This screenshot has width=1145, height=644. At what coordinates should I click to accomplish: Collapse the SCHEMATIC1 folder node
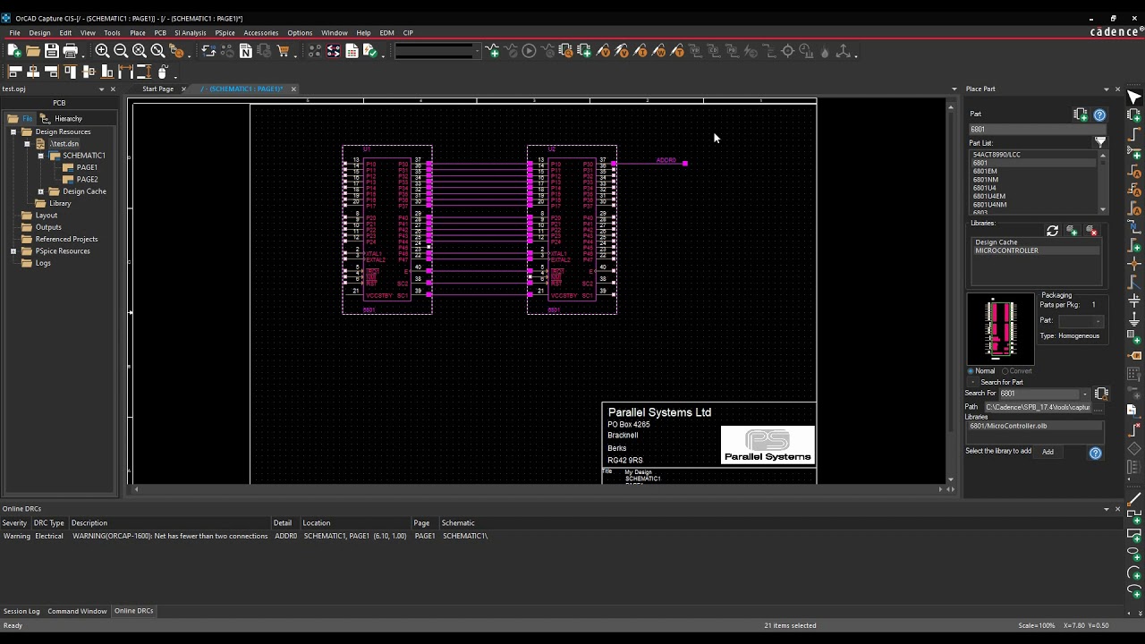tap(40, 156)
